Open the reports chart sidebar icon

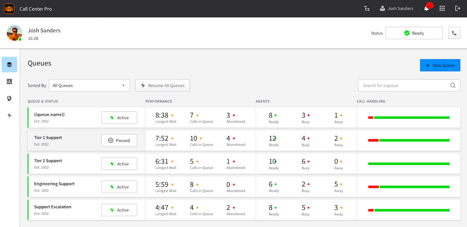9,82
